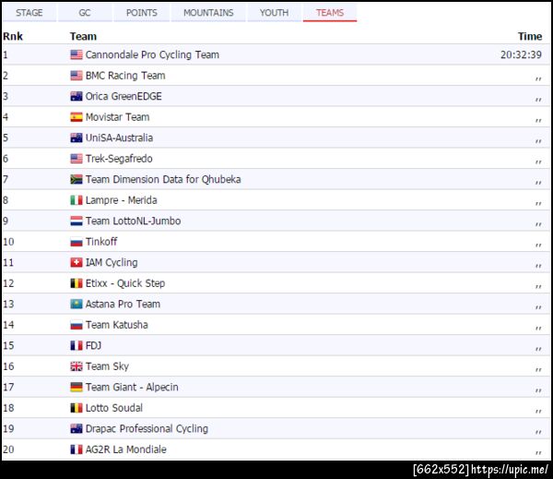Select the MOUNTAINS tab

[208, 13]
